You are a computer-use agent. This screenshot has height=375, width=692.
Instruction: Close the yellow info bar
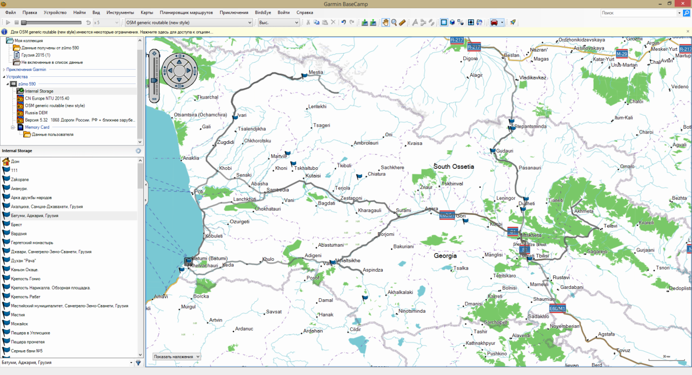pyautogui.click(x=688, y=32)
